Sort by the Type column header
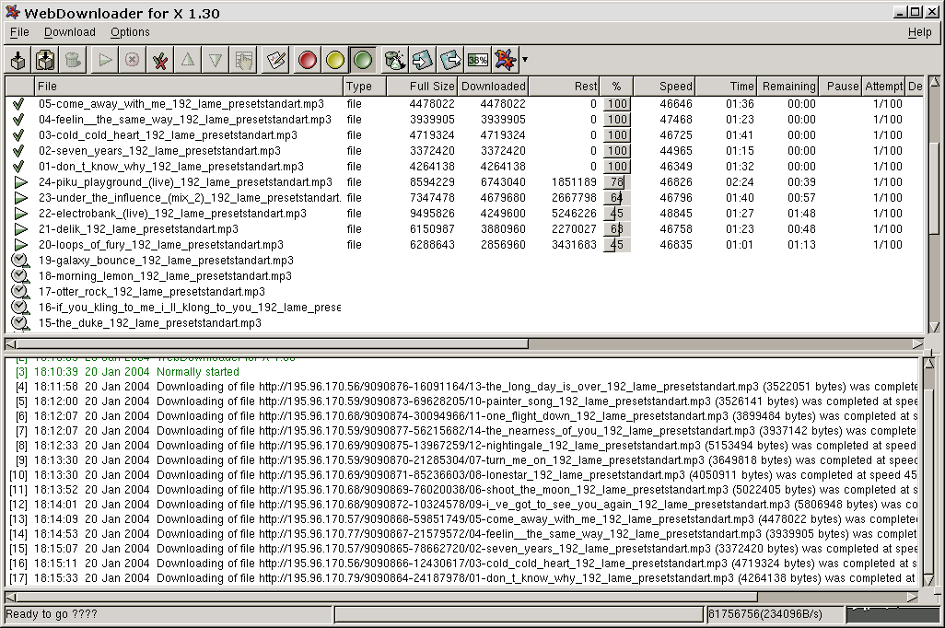 click(364, 87)
